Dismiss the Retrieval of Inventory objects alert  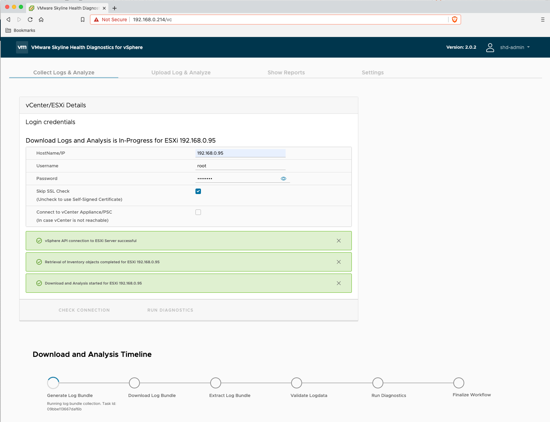pos(339,262)
